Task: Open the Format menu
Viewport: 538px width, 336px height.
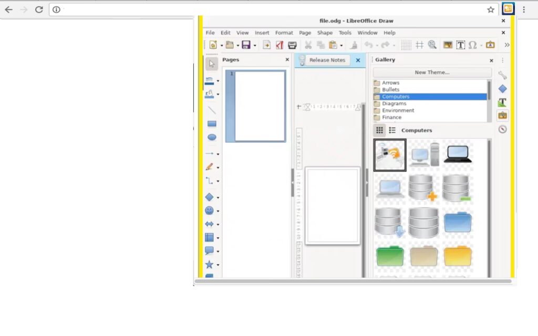Action: 284,33
